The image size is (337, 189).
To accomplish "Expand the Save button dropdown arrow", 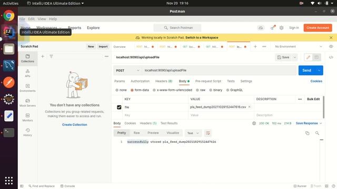I will [295, 57].
